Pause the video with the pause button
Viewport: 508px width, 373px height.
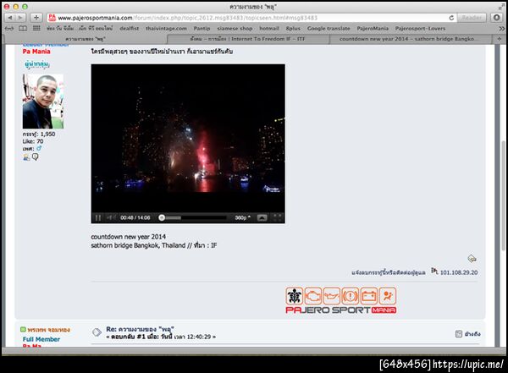tap(98, 217)
